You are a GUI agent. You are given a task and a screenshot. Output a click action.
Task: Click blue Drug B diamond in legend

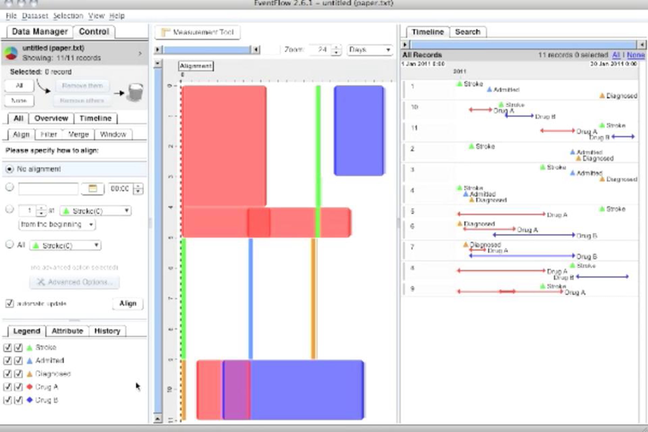pos(29,400)
